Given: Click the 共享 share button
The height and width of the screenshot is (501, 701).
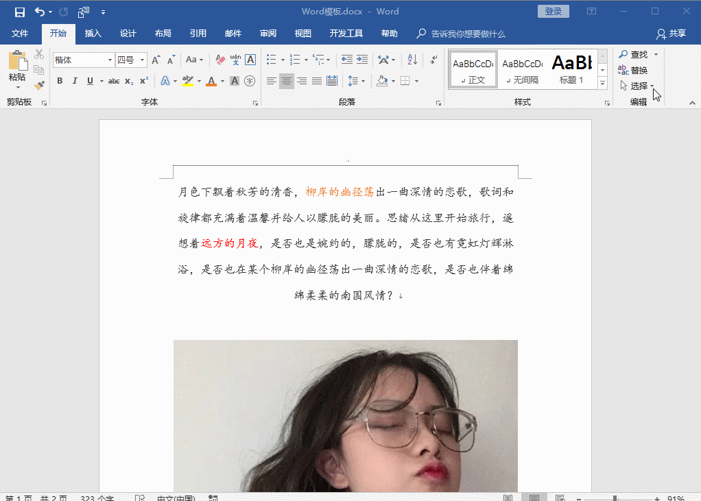Looking at the screenshot, I should 672,34.
